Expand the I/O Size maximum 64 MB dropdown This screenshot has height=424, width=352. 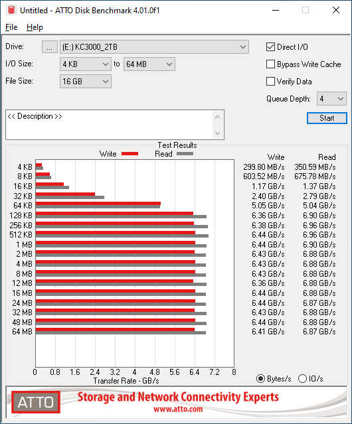tap(149, 64)
